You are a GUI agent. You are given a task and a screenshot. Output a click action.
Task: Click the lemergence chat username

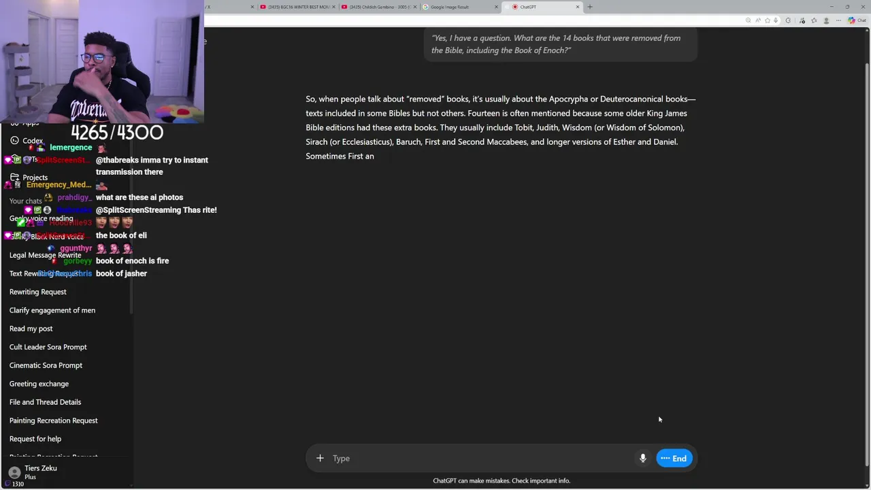tap(71, 148)
